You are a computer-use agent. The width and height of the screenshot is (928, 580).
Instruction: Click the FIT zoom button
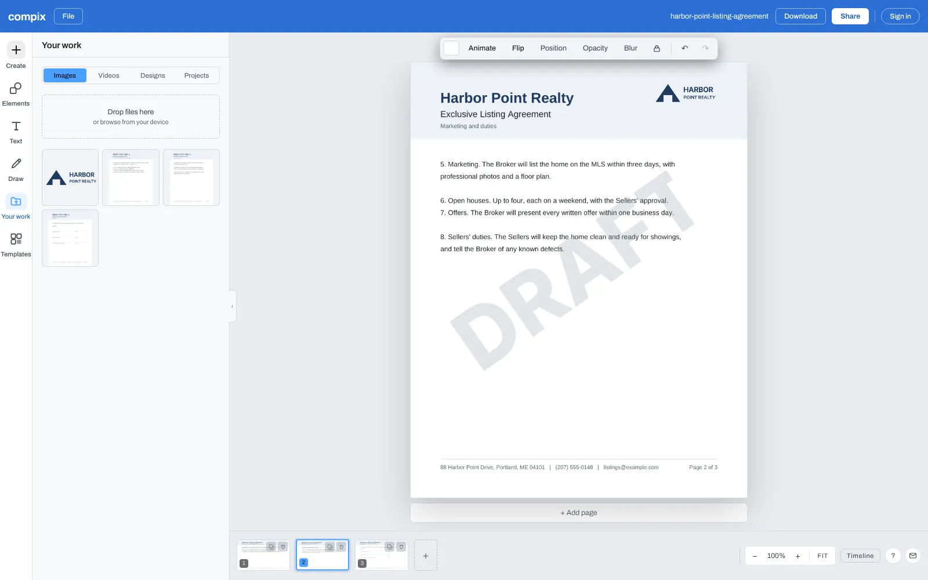click(822, 556)
